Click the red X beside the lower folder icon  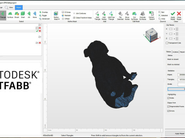tap(40, 43)
